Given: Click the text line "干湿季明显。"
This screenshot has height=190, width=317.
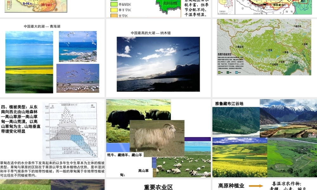Looking at the screenshot, I should (196, 15).
